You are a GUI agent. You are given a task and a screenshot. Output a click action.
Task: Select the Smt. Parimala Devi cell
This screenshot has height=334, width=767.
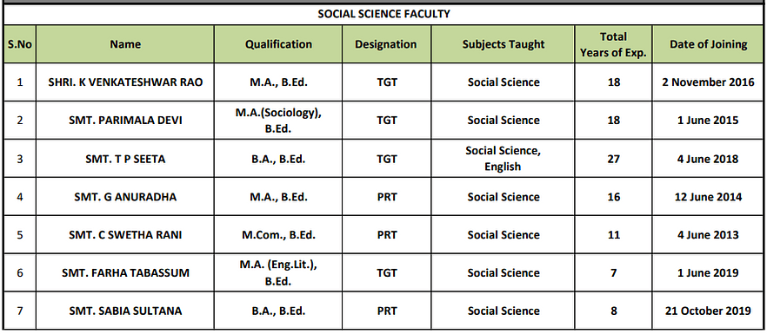click(125, 120)
